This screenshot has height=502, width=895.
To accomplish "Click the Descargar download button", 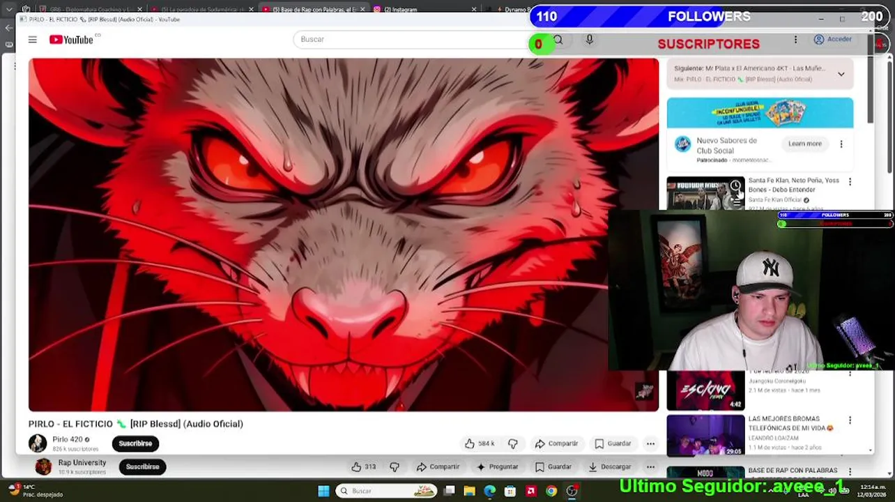I will [610, 466].
